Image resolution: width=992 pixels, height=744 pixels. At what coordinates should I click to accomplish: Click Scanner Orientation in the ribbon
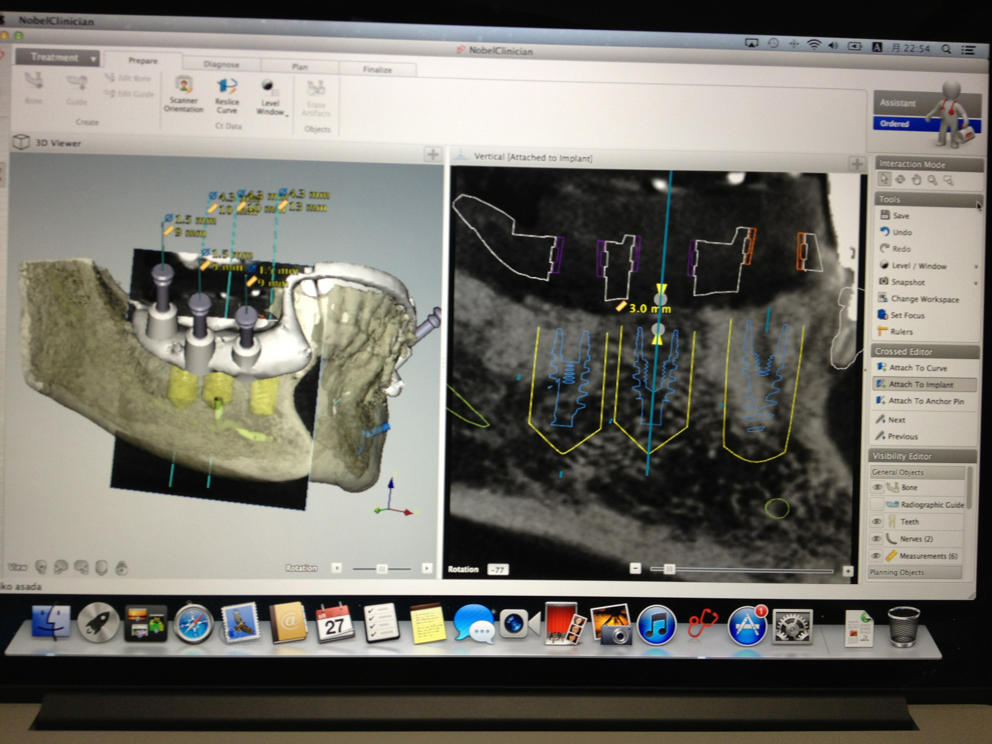tap(184, 94)
